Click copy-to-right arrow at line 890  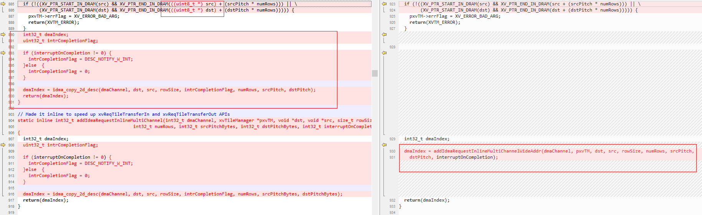point(3,34)
